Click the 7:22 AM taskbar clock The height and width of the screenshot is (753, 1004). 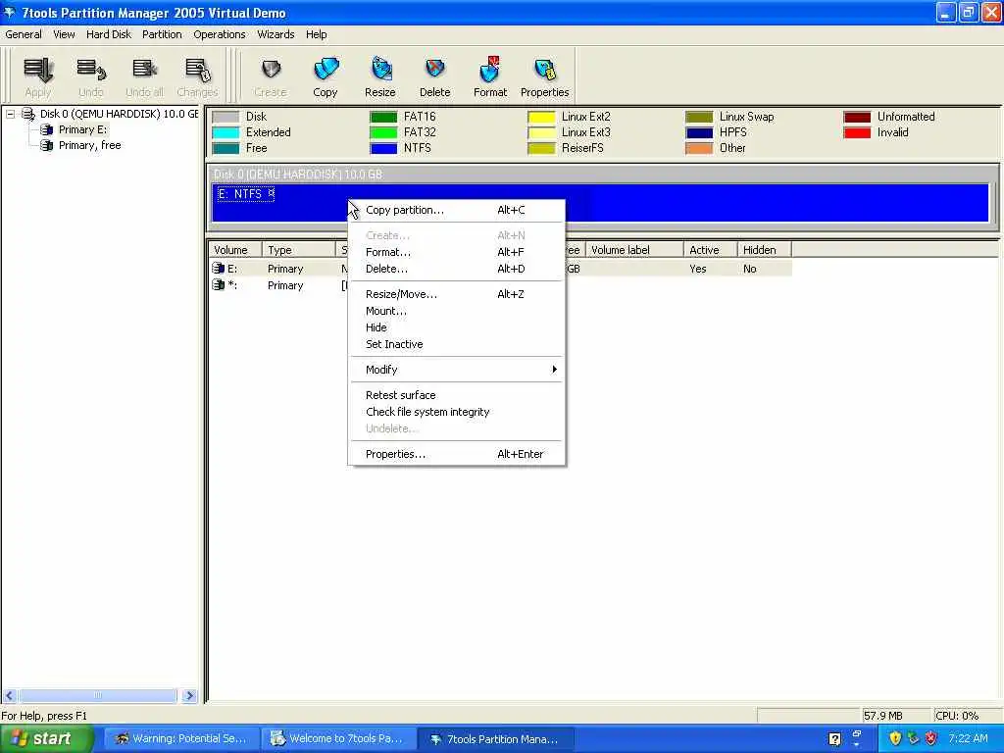point(968,739)
